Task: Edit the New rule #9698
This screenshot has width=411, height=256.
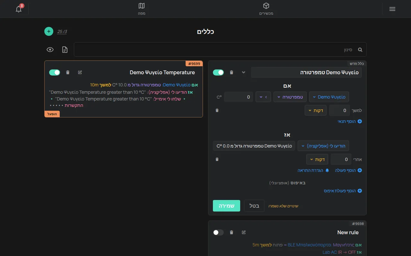Action: pyautogui.click(x=244, y=232)
